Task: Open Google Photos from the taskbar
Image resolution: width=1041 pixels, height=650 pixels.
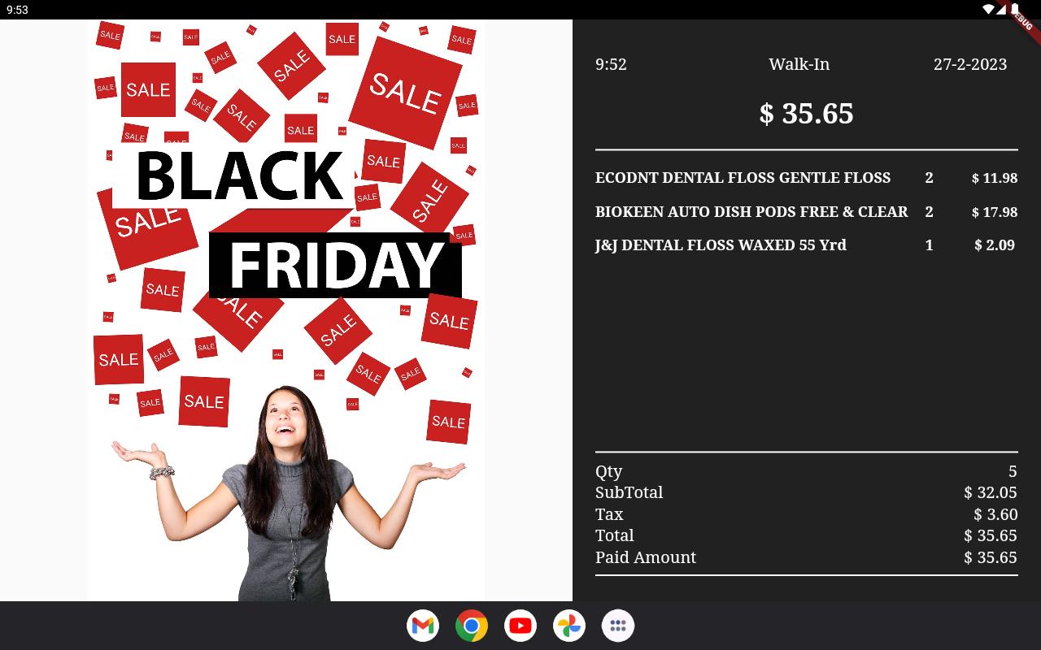Action: pyautogui.click(x=569, y=626)
